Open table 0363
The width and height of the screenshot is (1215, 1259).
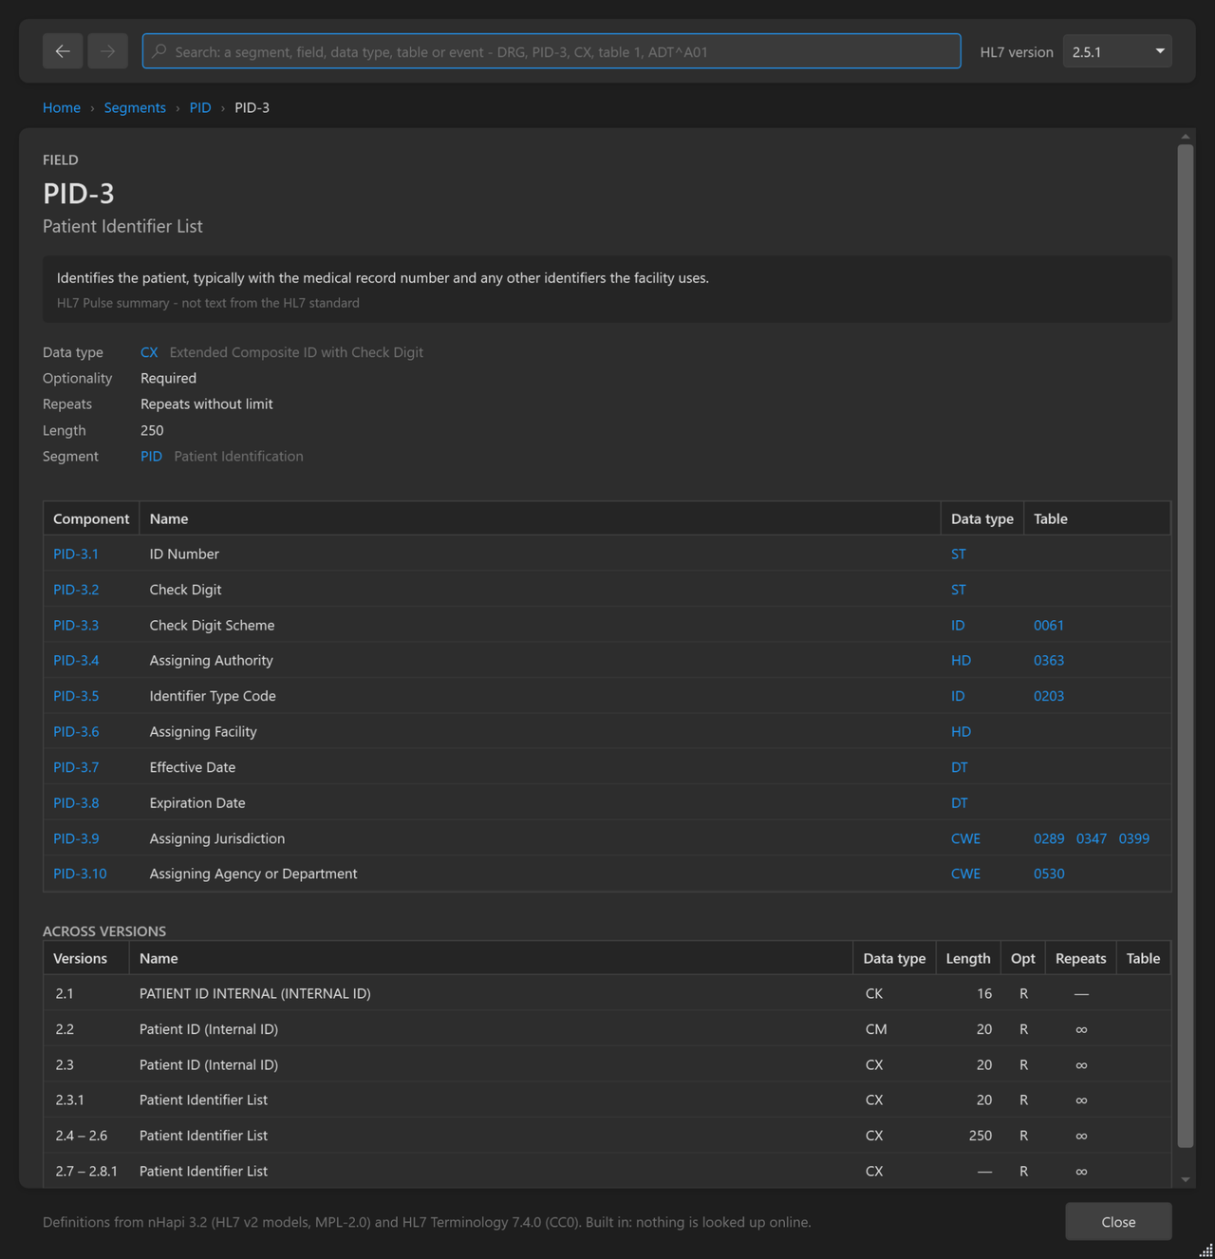tap(1049, 660)
